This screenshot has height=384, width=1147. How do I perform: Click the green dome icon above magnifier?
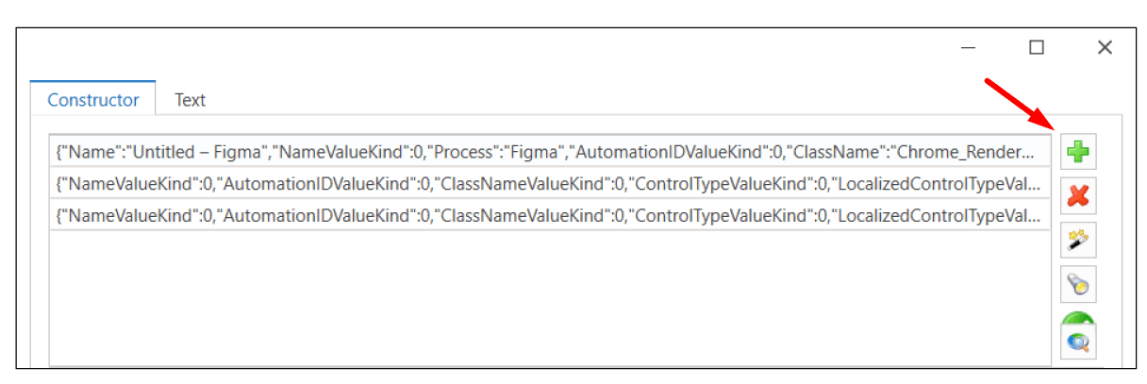coord(1078,318)
